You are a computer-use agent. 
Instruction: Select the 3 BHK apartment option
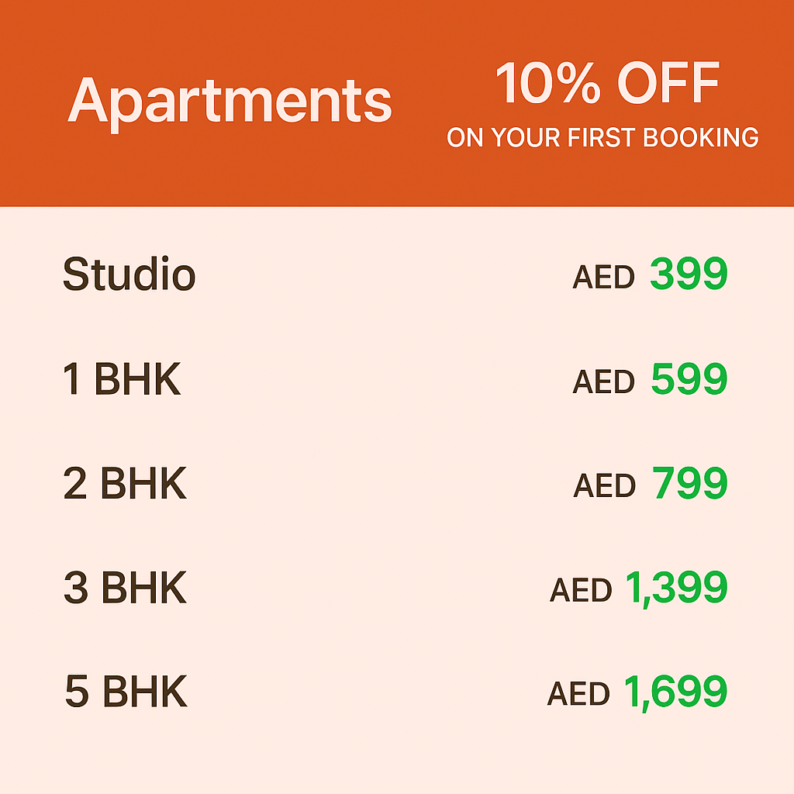(125, 589)
